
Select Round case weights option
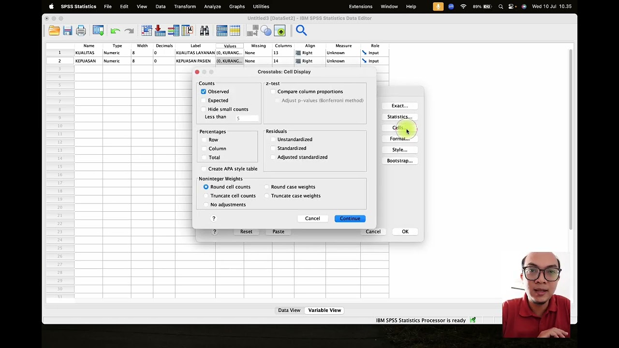[x=267, y=187]
